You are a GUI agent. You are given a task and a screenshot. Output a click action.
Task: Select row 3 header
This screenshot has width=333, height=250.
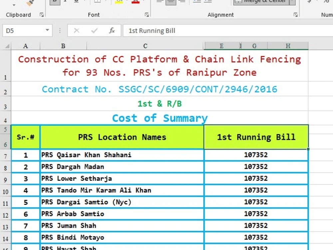tap(6, 103)
